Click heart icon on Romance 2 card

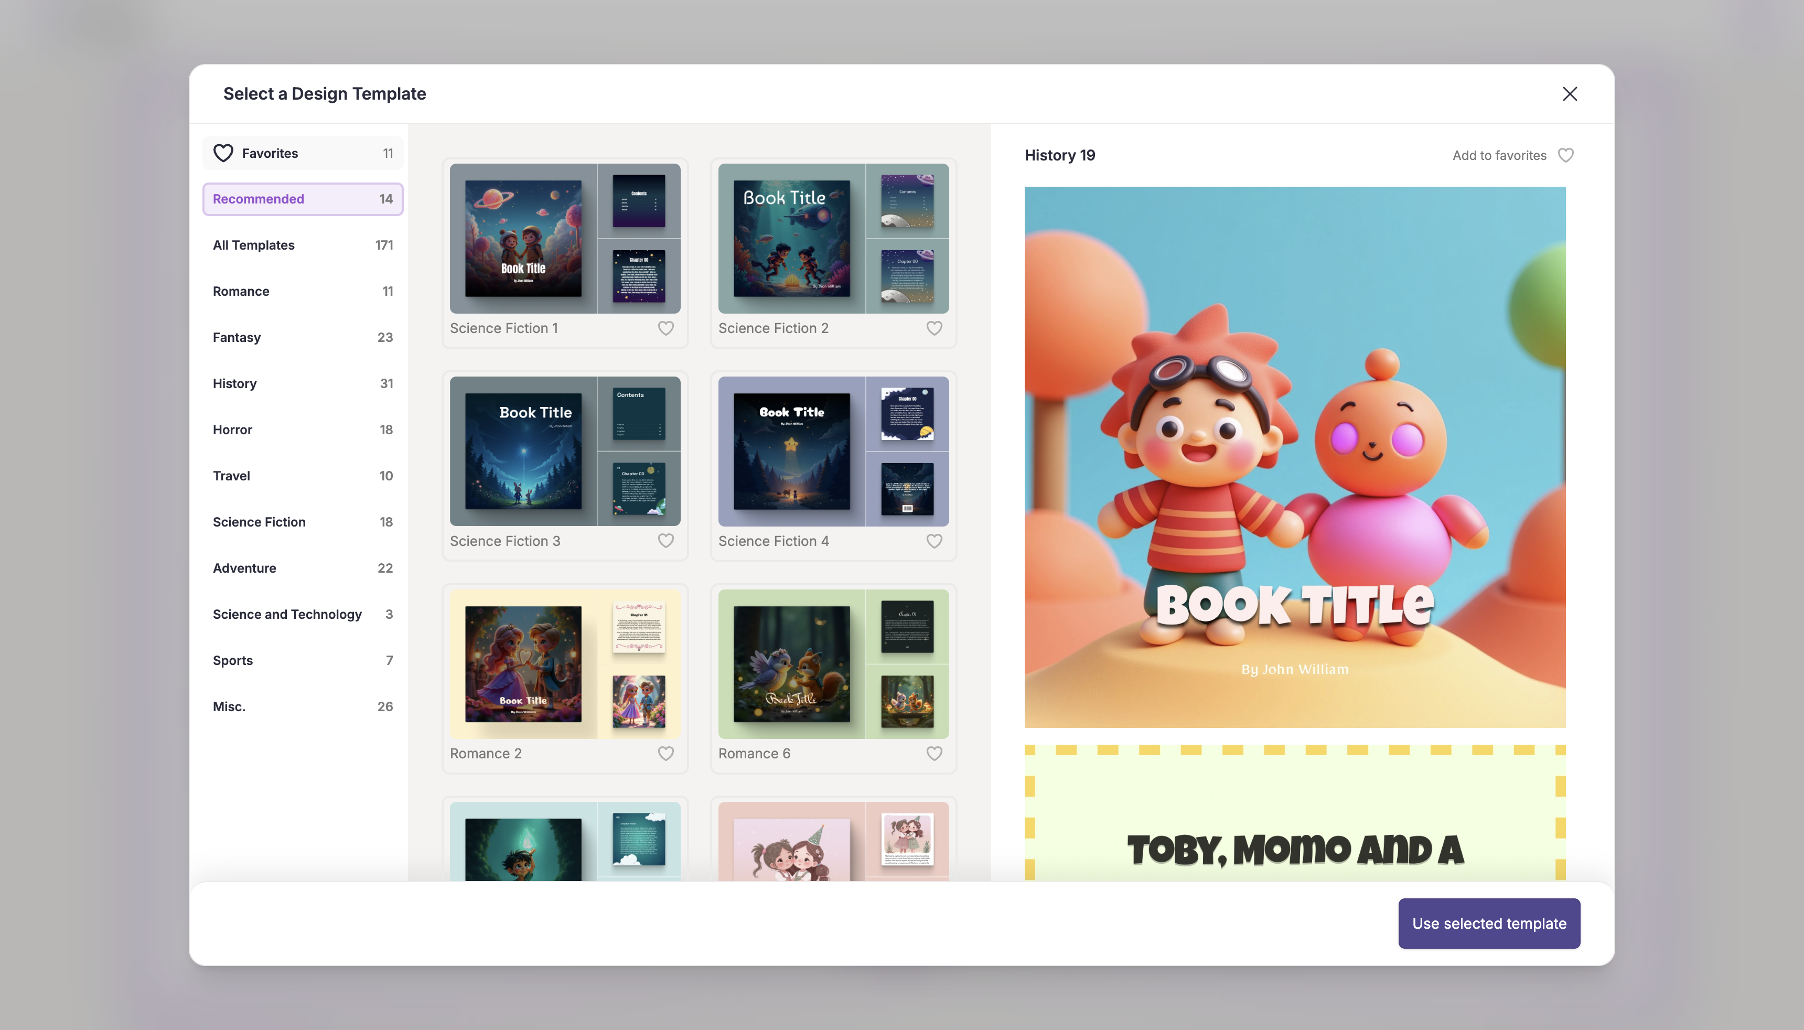coord(665,754)
